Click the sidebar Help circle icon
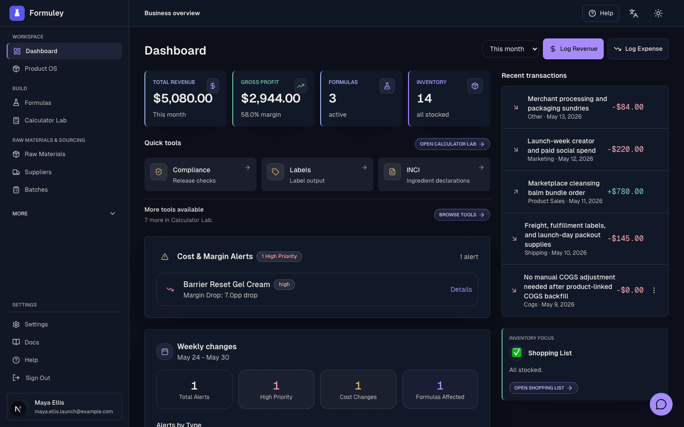 pyautogui.click(x=16, y=360)
